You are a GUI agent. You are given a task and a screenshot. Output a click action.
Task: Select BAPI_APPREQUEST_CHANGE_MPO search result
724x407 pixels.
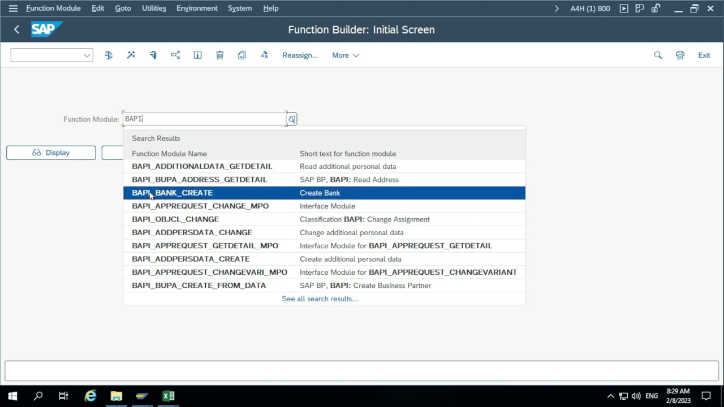coord(324,206)
